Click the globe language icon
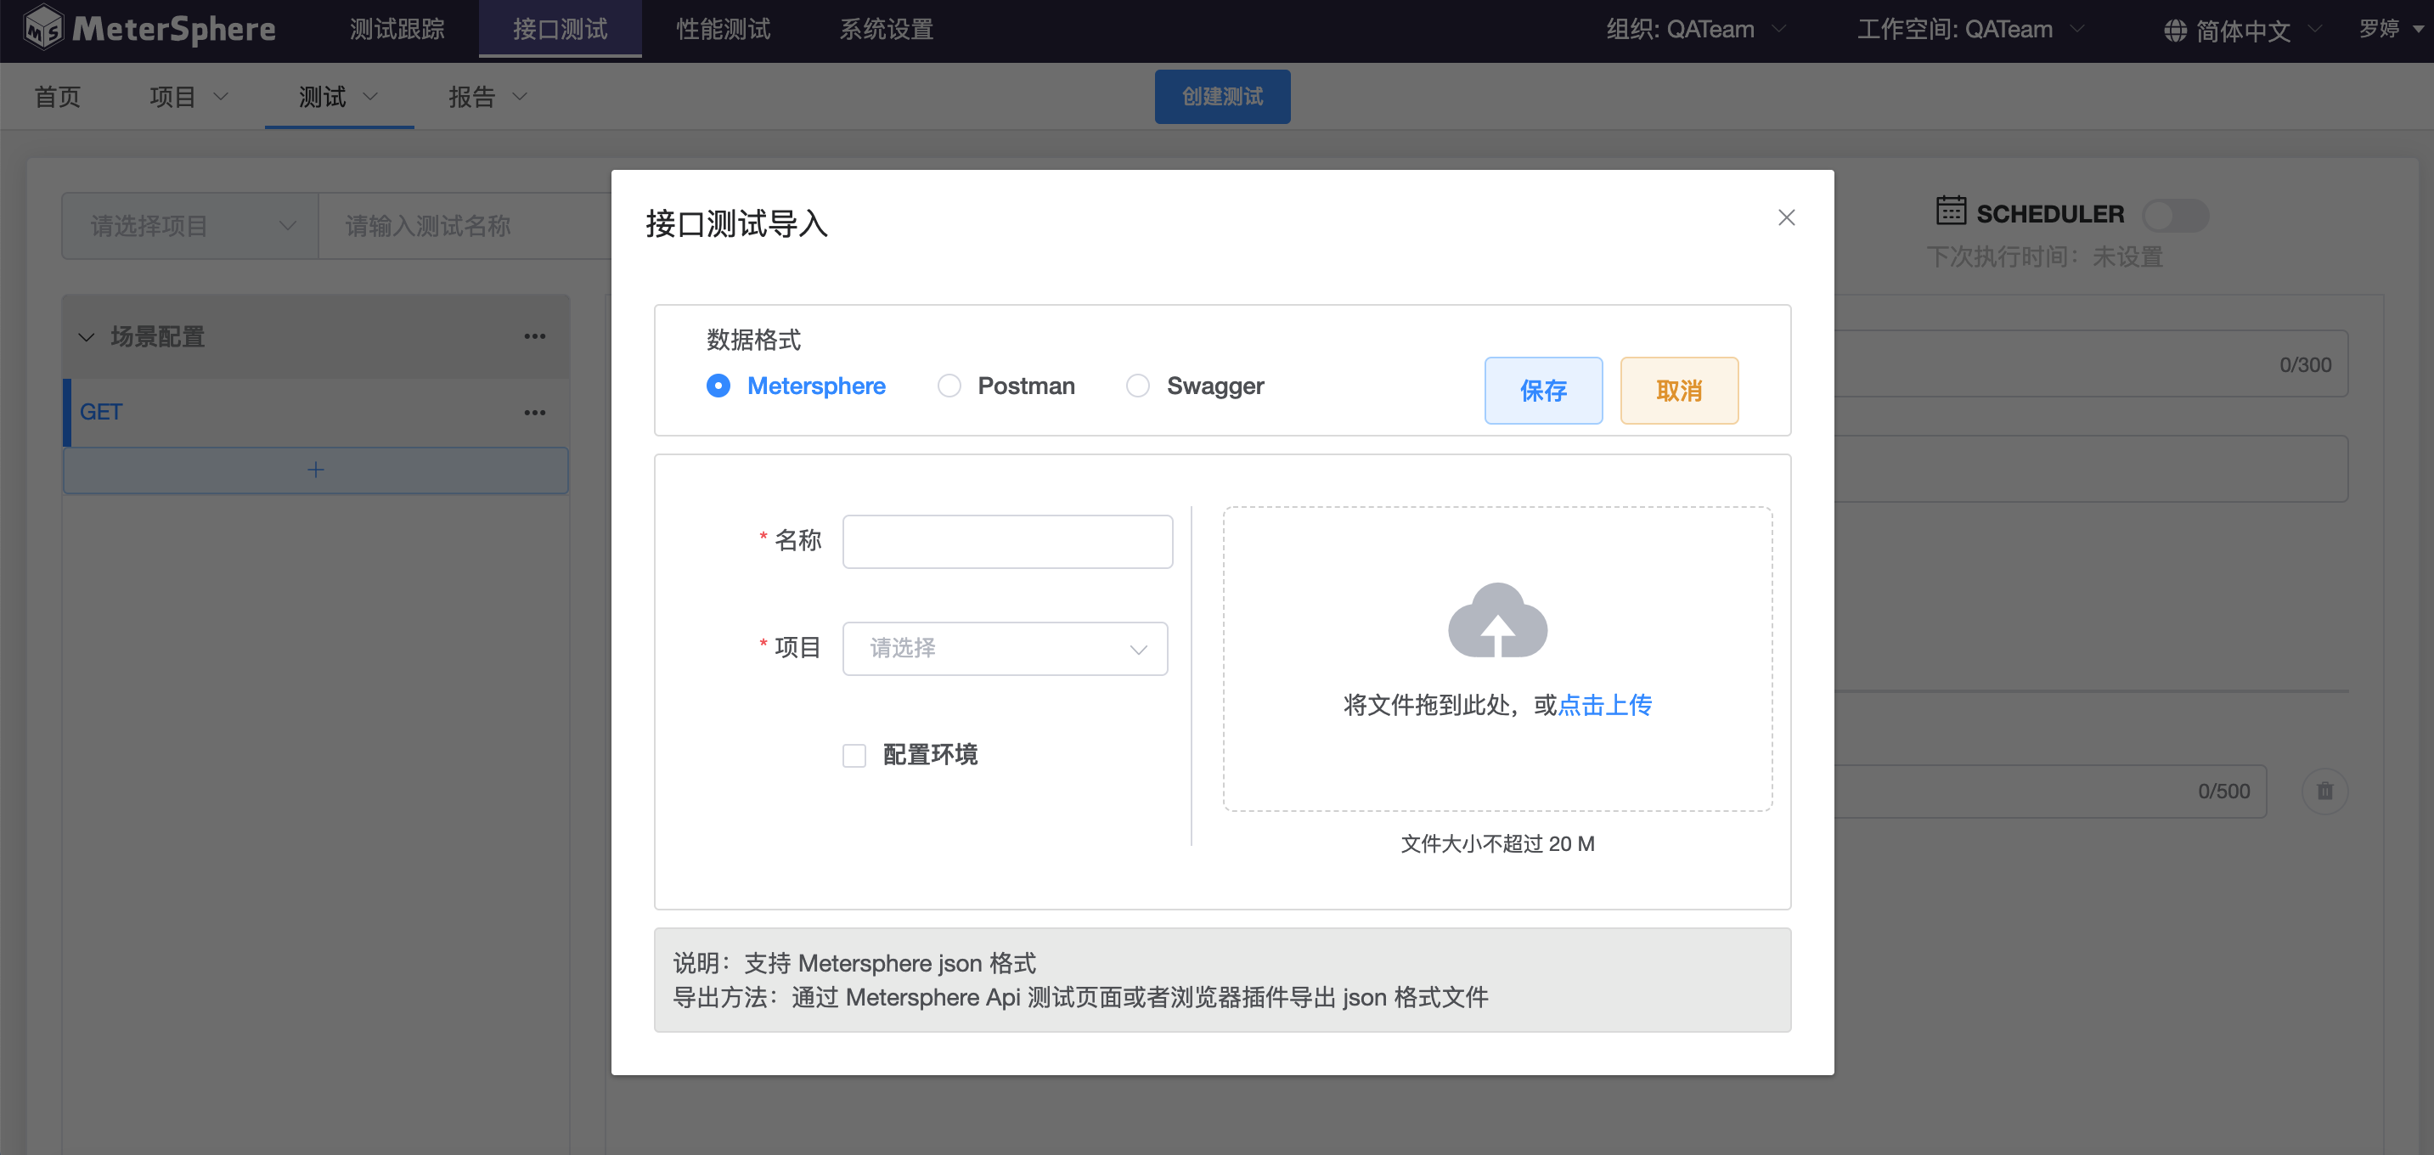The height and width of the screenshot is (1155, 2434). [2175, 31]
